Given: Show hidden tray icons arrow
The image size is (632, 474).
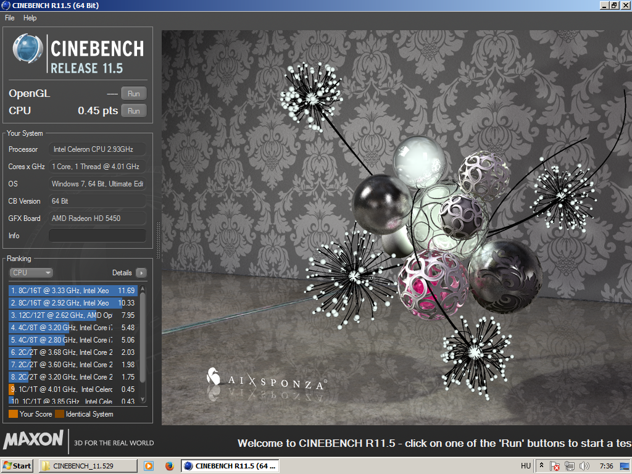Looking at the screenshot, I should click(541, 465).
